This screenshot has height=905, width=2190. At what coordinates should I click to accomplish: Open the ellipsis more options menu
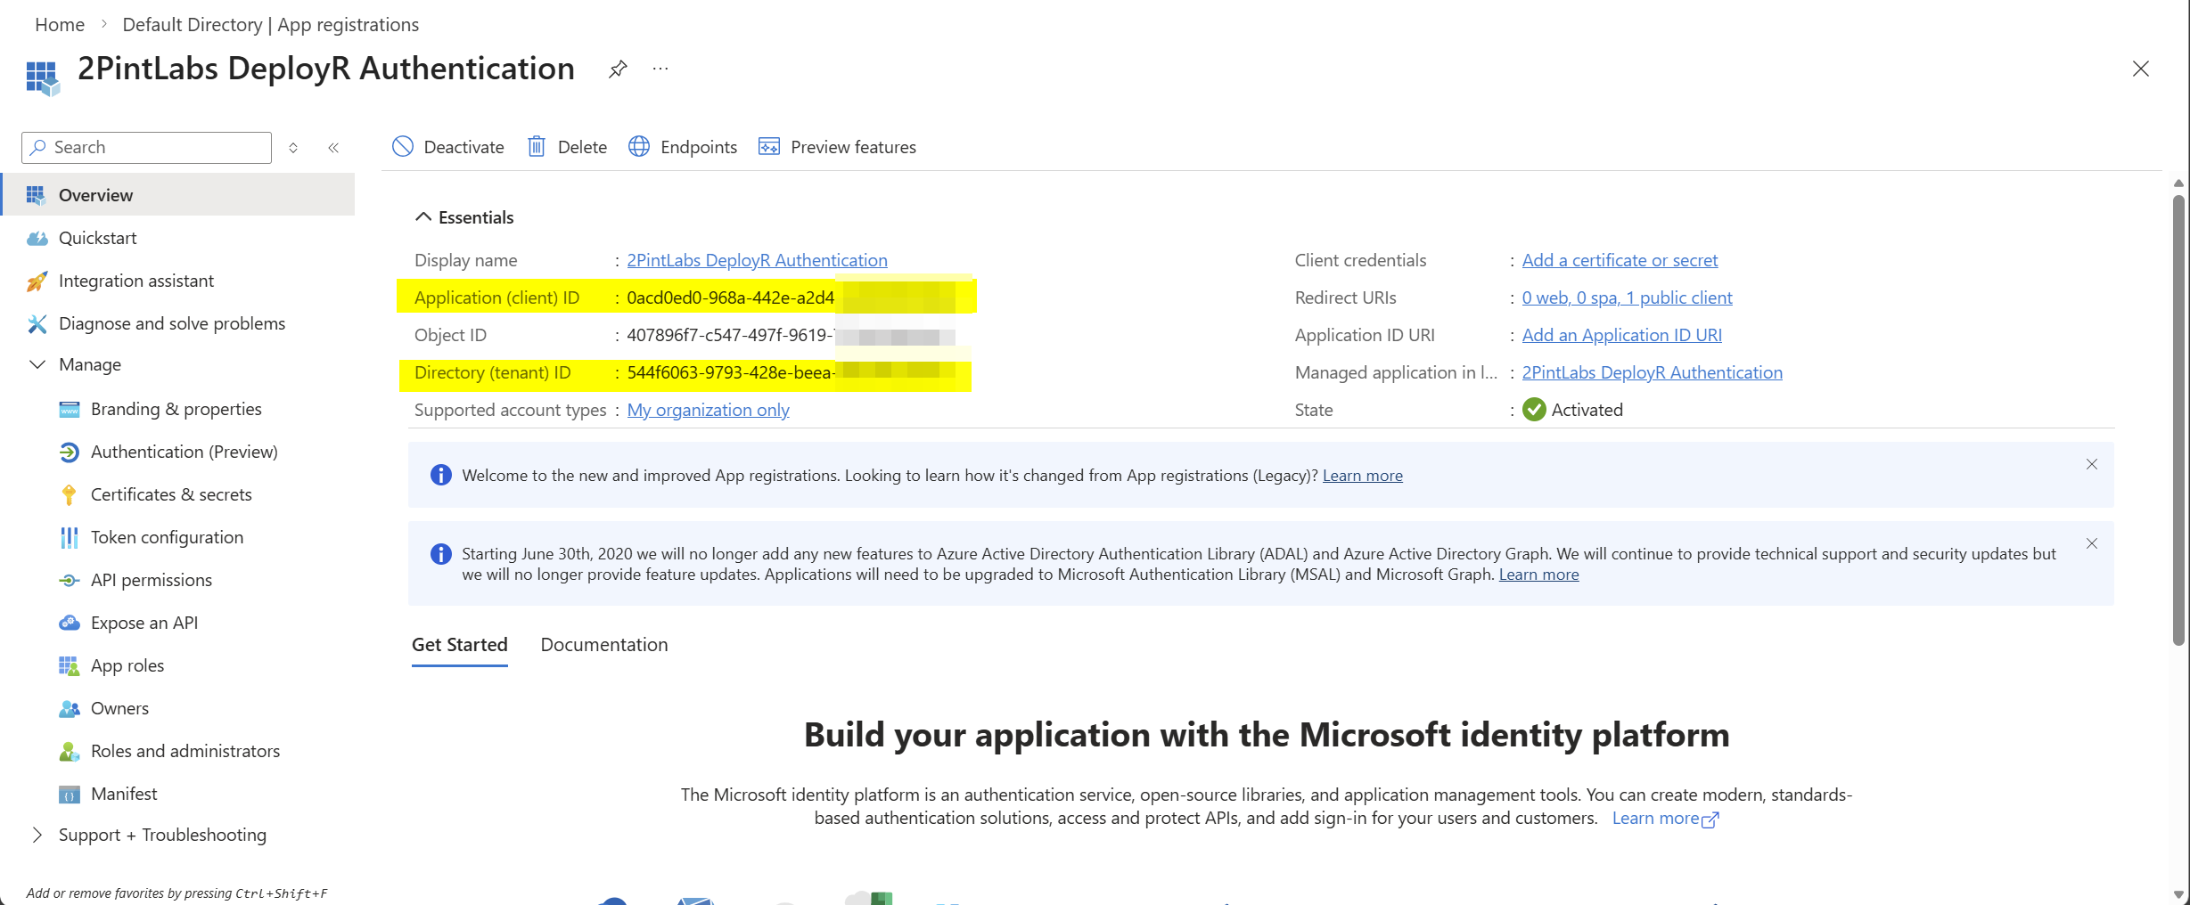click(660, 69)
